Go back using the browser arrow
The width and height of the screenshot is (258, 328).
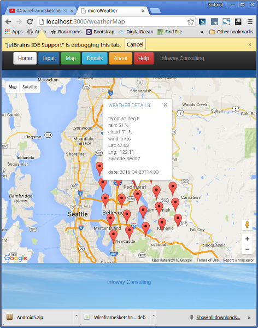[8, 21]
